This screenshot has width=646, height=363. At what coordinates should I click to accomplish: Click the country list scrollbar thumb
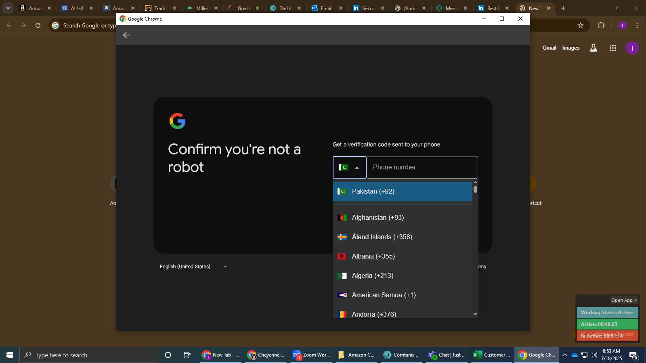click(x=475, y=189)
